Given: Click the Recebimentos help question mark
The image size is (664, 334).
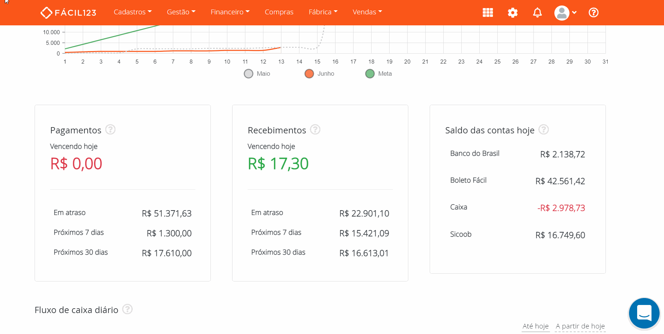Looking at the screenshot, I should [x=315, y=129].
